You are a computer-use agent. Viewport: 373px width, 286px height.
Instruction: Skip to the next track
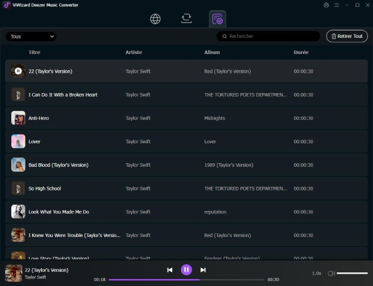203,270
